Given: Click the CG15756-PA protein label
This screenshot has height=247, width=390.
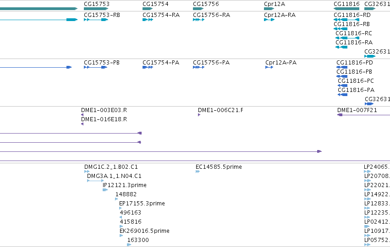Looking at the screenshot, I should click(x=211, y=63).
